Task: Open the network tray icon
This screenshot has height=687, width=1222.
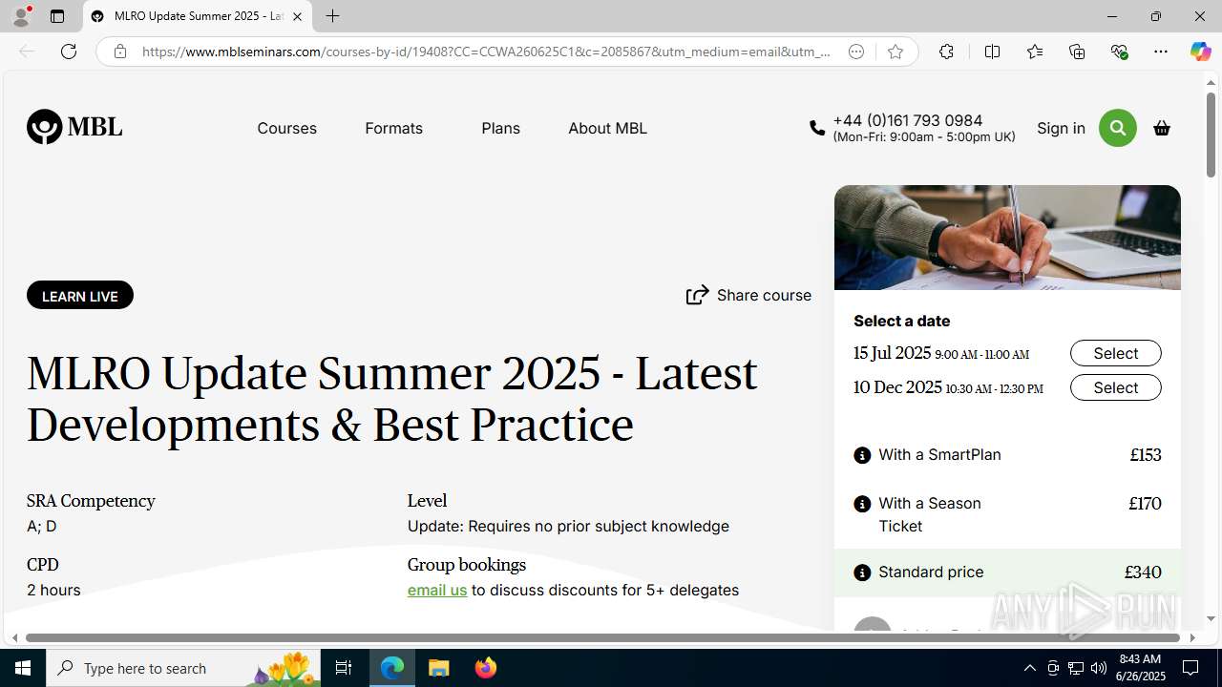Action: pyautogui.click(x=1076, y=668)
